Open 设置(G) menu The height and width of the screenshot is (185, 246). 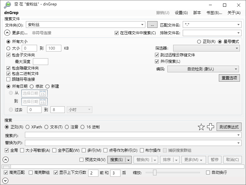pos(181,13)
